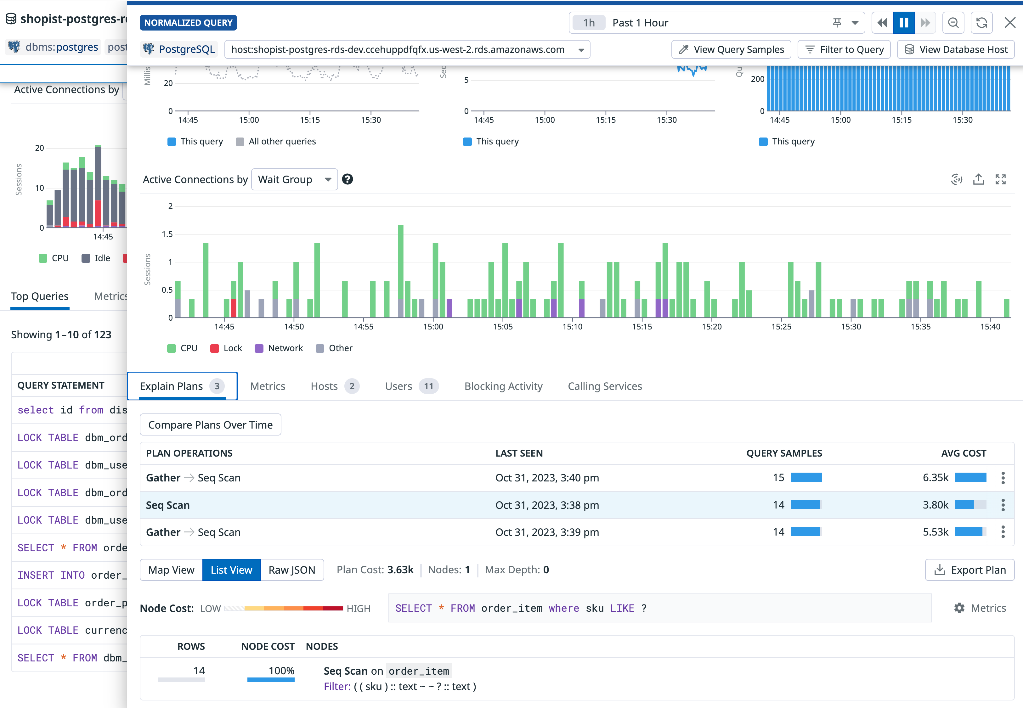Select the Gather Seq Scan plan seen 3:40 pm
This screenshot has height=708, width=1023.
click(577, 478)
